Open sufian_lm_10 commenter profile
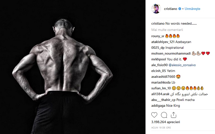Viewport: 215px width, 134px height. click(161, 88)
